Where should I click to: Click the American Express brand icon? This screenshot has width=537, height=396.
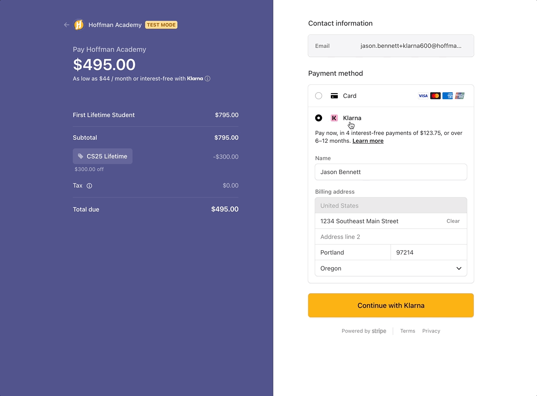447,96
